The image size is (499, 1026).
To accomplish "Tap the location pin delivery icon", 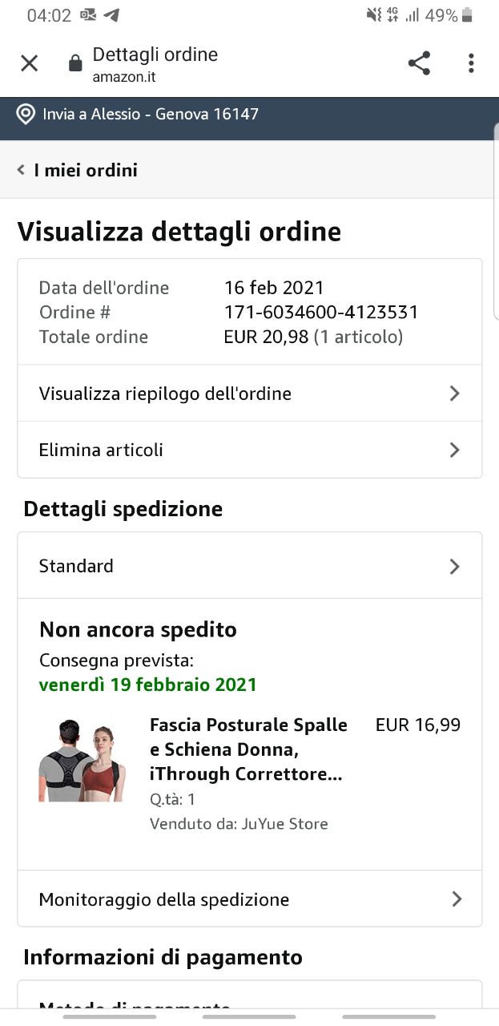I will [x=26, y=114].
